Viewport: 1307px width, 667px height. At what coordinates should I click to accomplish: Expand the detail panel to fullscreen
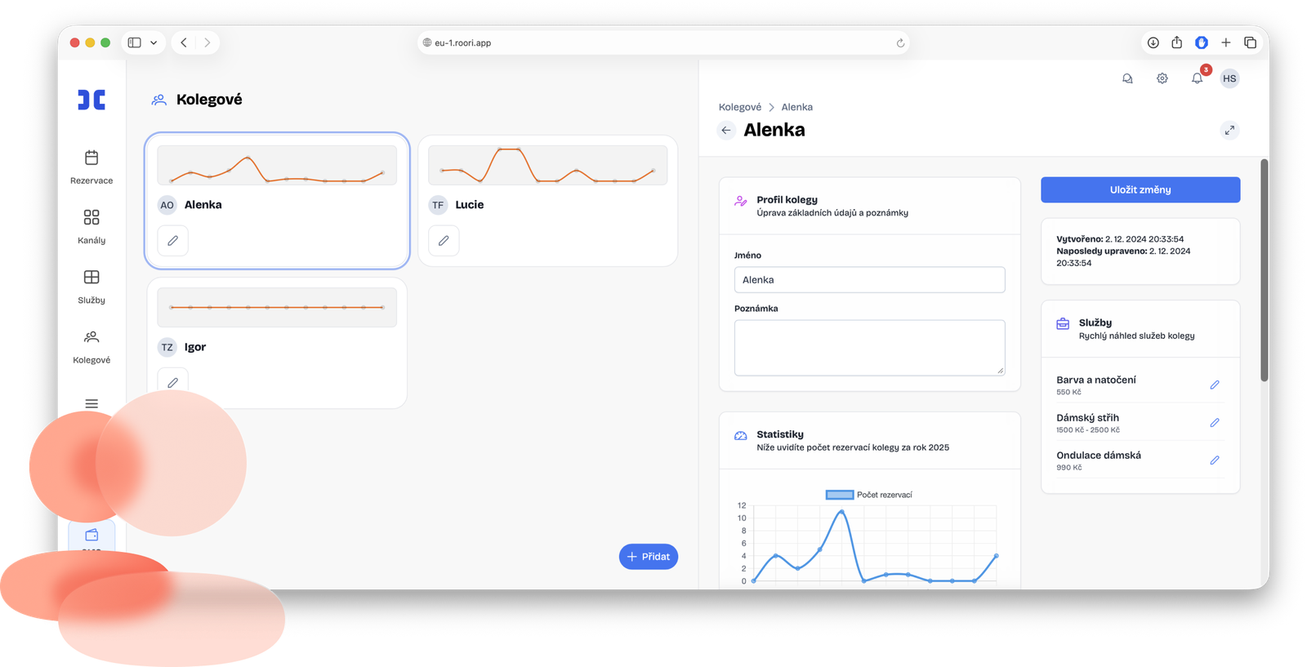click(1229, 130)
